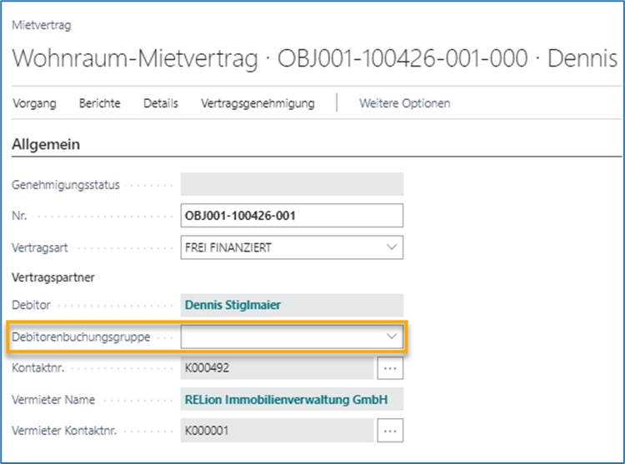Expand the Vertragsart dropdown arrow
Viewport: 625px width, 464px height.
392,247
